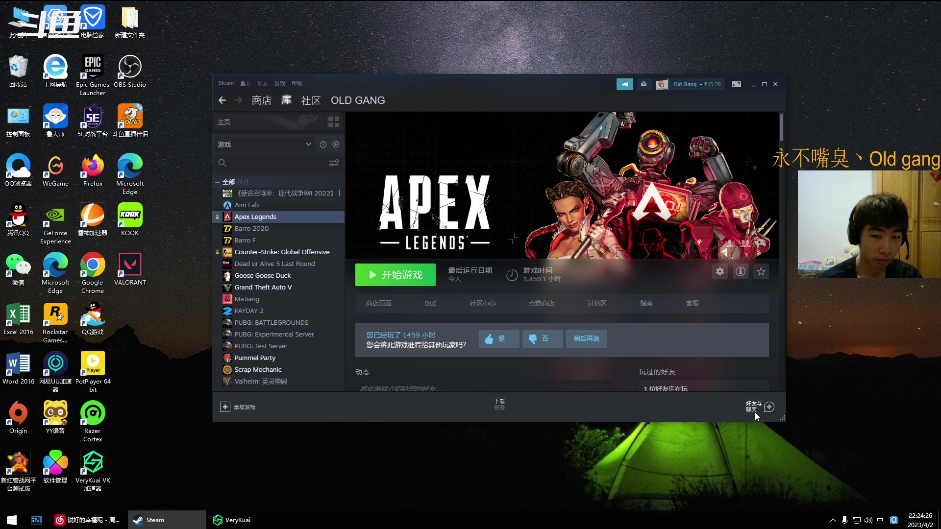Screen dimensions: 941x529
Task: Open the 商店 store tab
Action: click(x=261, y=100)
